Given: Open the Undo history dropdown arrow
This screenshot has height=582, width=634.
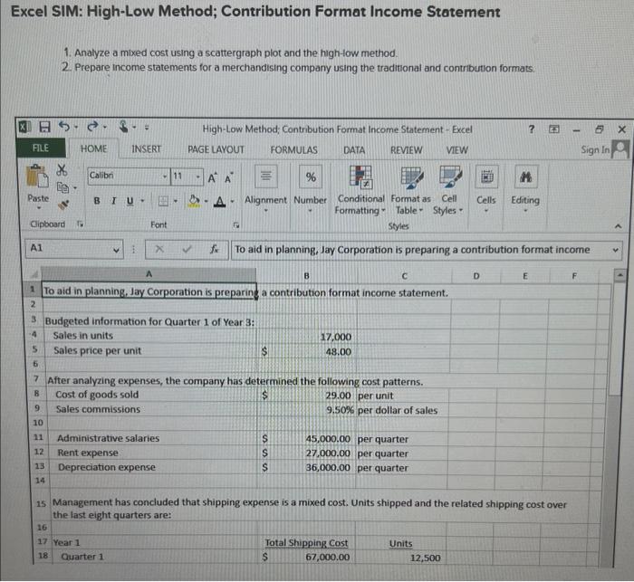Looking at the screenshot, I should (76, 127).
